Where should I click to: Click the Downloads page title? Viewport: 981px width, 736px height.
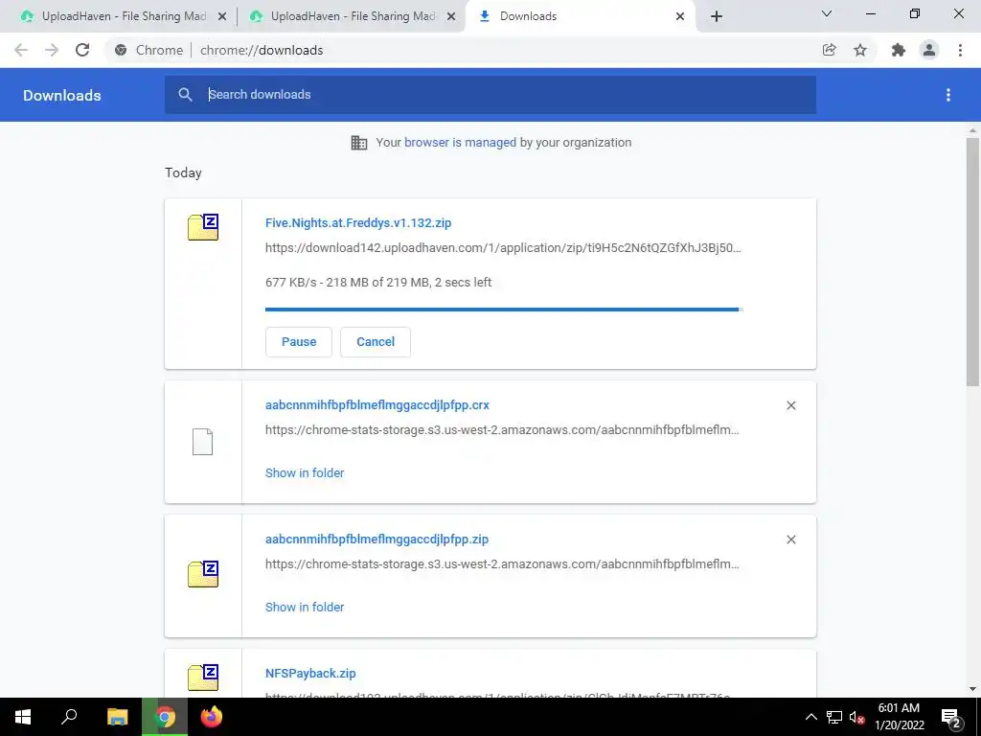[x=62, y=95]
